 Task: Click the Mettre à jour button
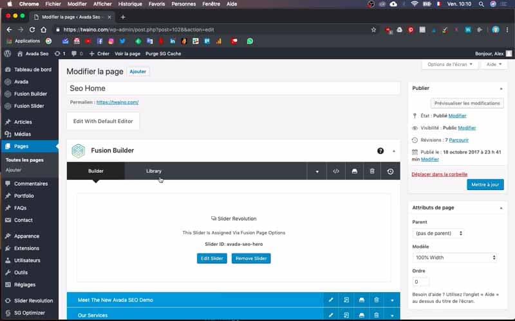point(485,184)
